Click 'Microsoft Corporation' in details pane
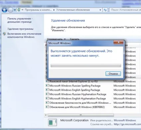This screenshot has width=141, height=130. (74, 120)
